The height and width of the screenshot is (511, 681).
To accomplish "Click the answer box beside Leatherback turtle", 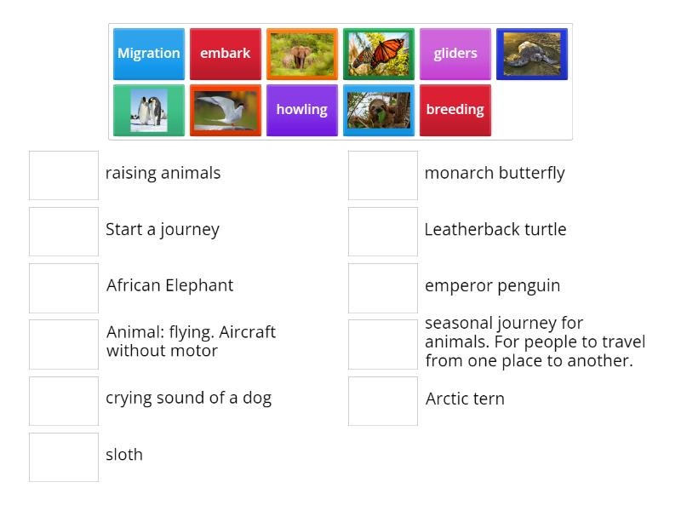I will 383,231.
